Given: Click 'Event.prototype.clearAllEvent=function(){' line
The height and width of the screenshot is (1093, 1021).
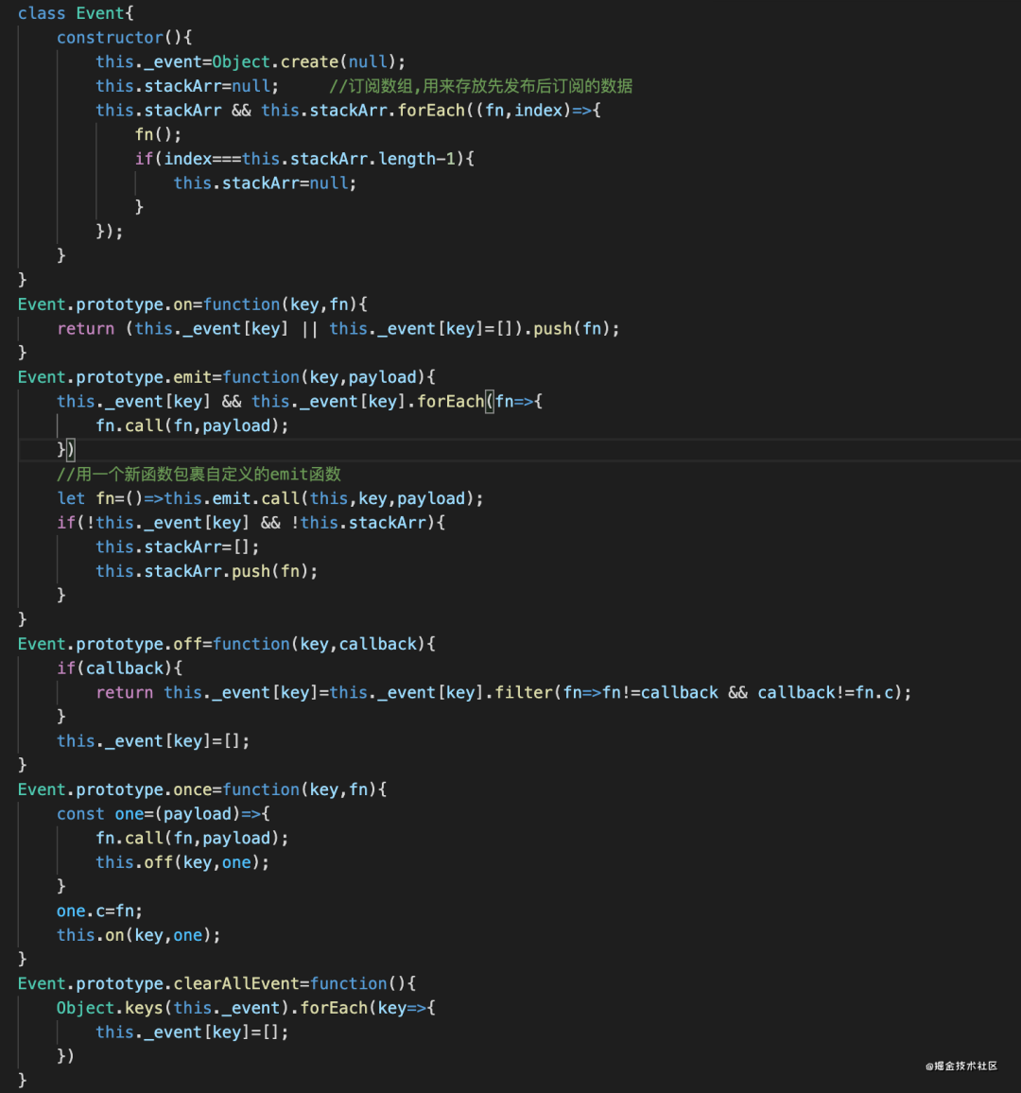Looking at the screenshot, I should coord(216,983).
